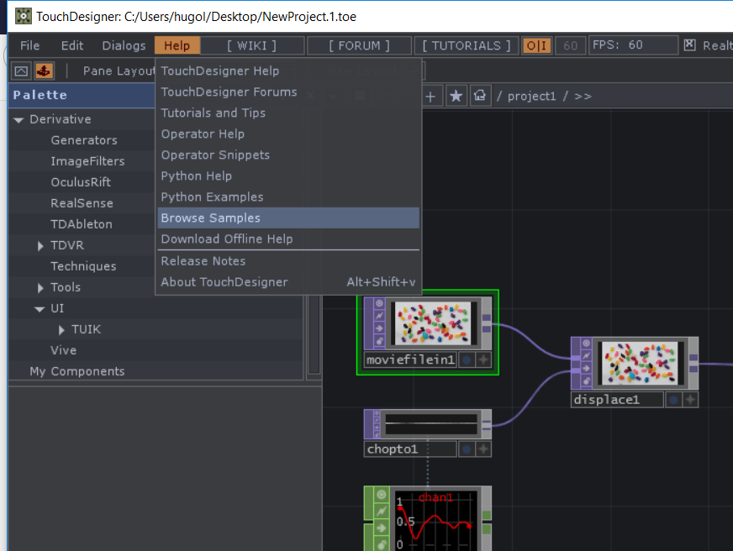Click moviefilein1 upper output connector
Image resolution: width=733 pixels, height=551 pixels.
pos(487,318)
